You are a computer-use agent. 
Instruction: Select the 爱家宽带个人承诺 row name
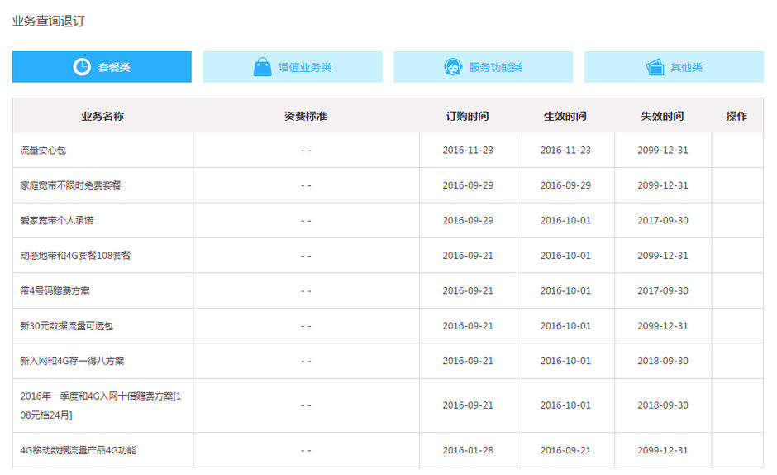(x=56, y=220)
